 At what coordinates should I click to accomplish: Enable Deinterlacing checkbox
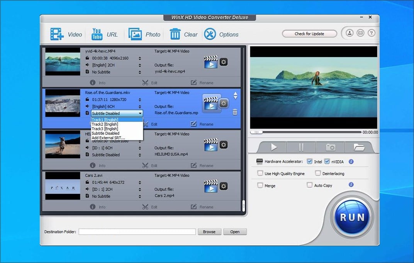pyautogui.click(x=318, y=173)
